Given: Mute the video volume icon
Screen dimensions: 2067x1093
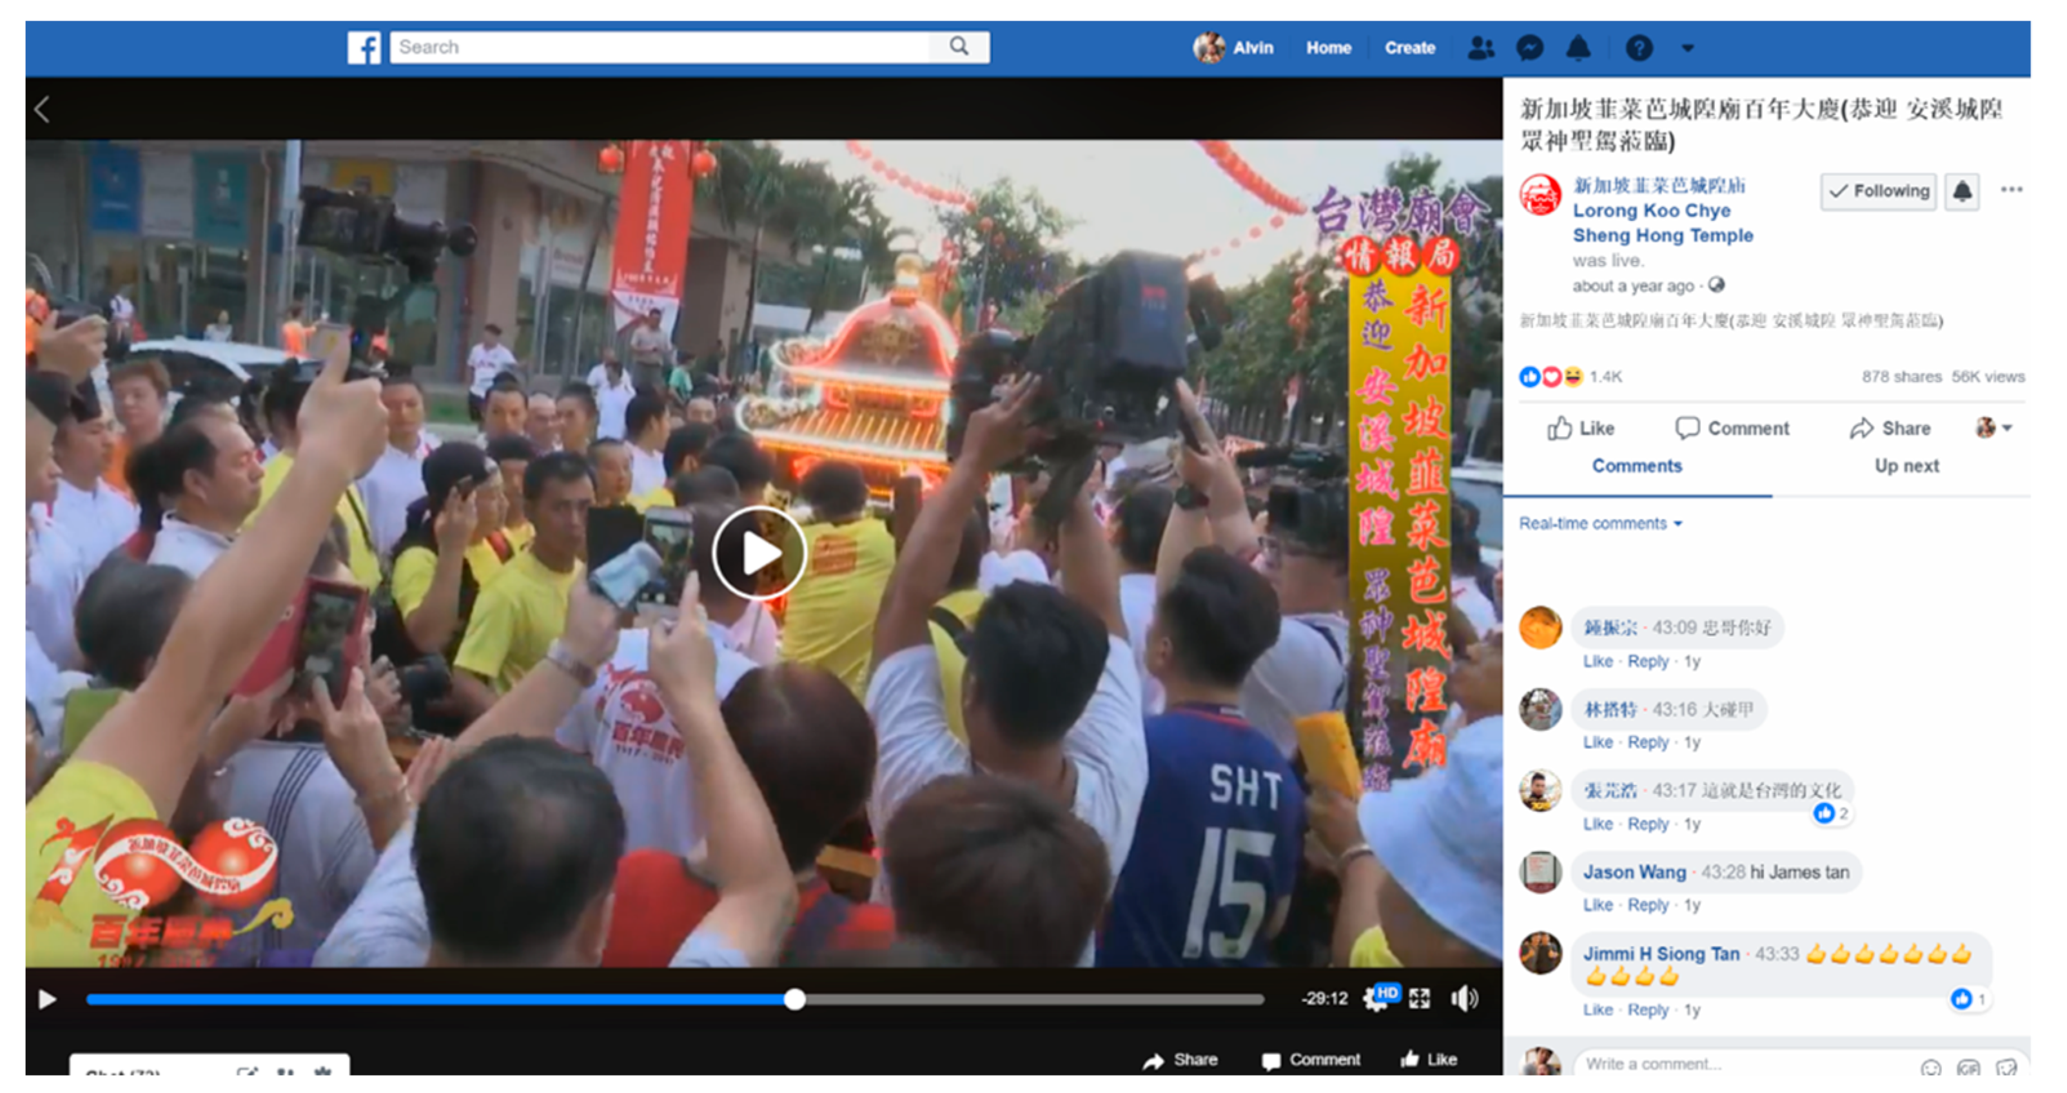Looking at the screenshot, I should click(x=1464, y=998).
